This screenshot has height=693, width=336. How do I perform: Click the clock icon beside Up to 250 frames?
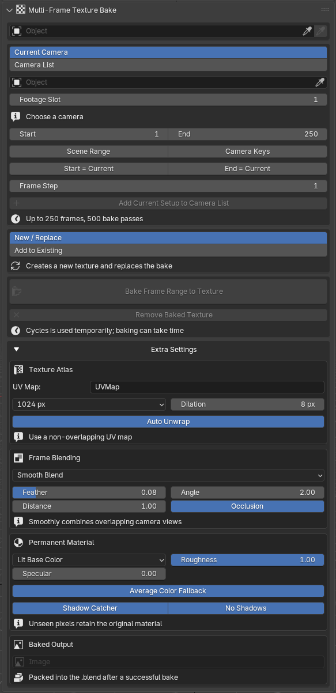tap(16, 219)
